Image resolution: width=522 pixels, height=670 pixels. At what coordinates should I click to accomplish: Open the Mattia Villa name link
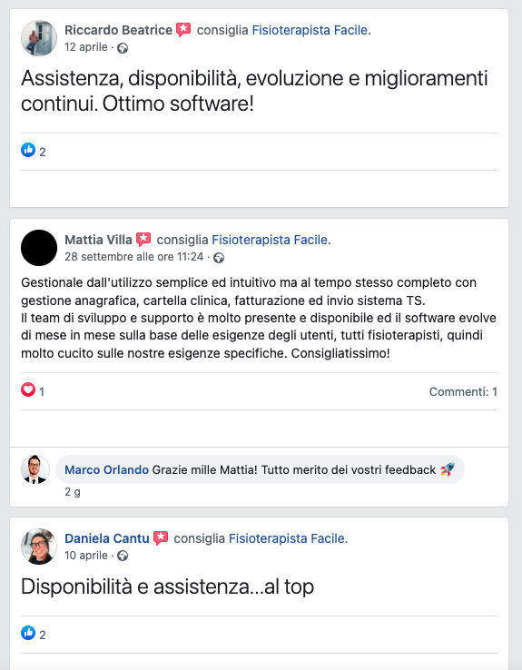(x=98, y=240)
